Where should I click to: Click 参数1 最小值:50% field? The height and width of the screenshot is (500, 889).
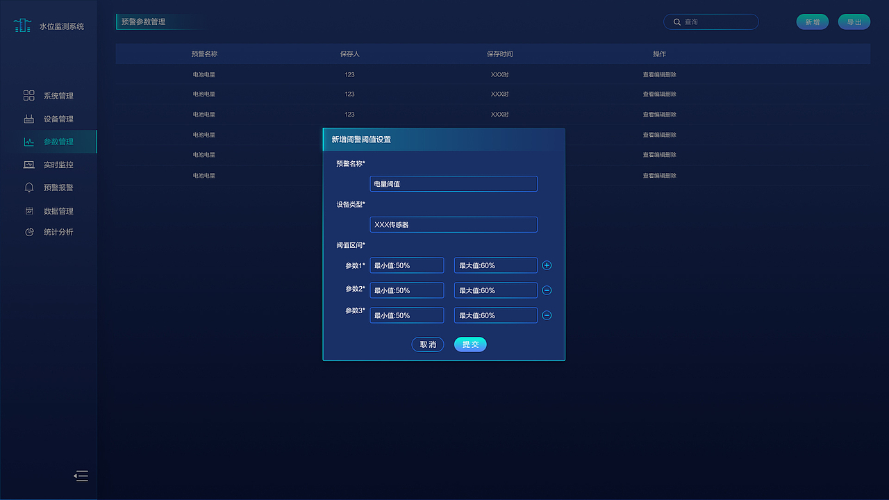click(407, 265)
